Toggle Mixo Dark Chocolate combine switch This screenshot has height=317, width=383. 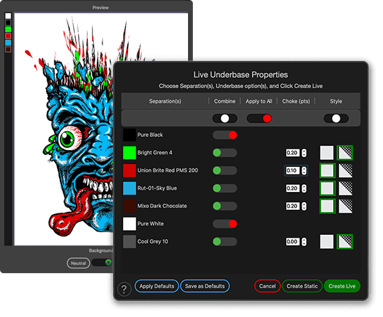pos(225,206)
